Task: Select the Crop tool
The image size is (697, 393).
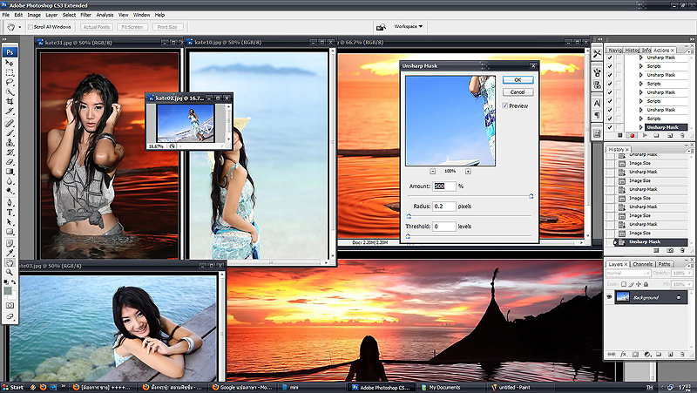Action: [x=10, y=102]
